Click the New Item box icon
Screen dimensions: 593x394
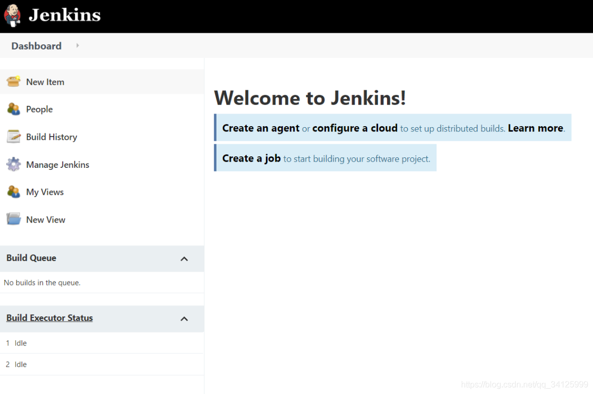tap(14, 81)
